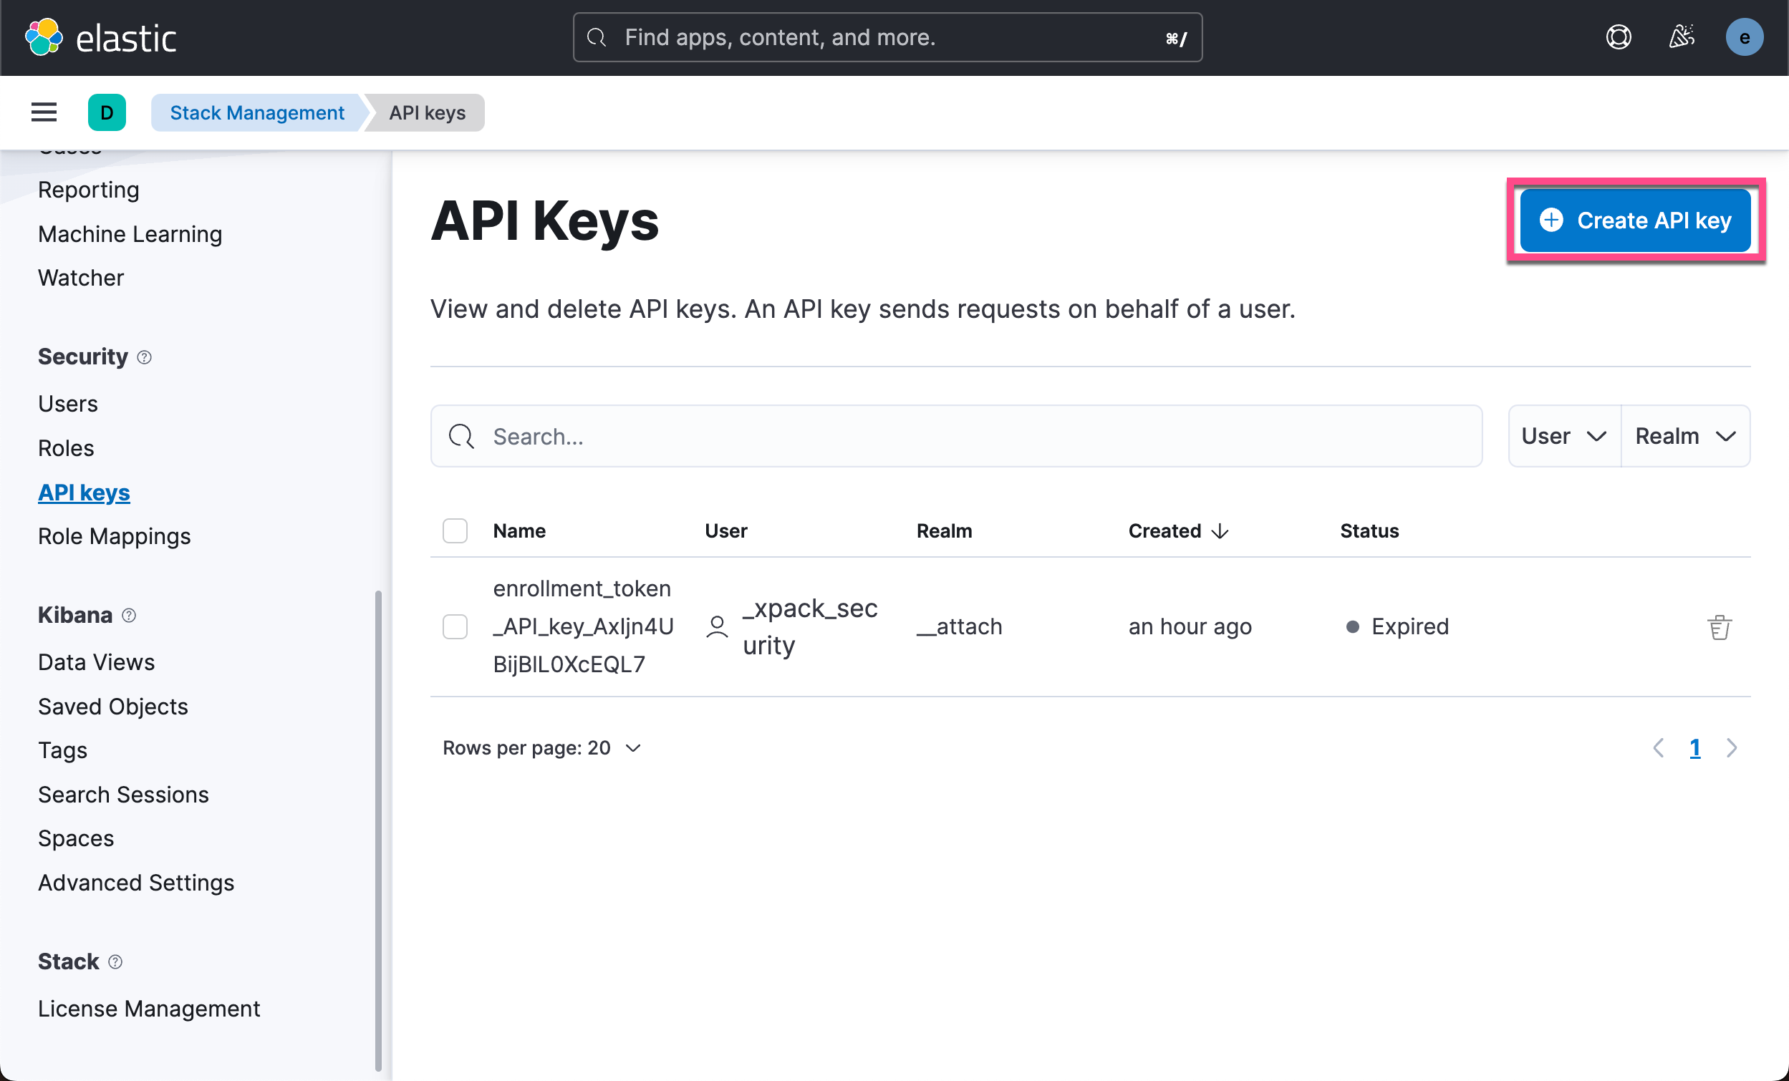This screenshot has height=1081, width=1789.
Task: Click the green D space avatar
Action: point(107,112)
